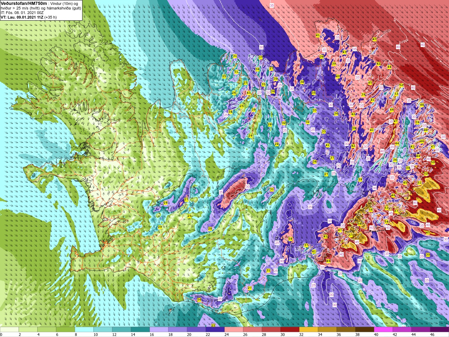Click the yellow 58 gust label

click(359, 224)
